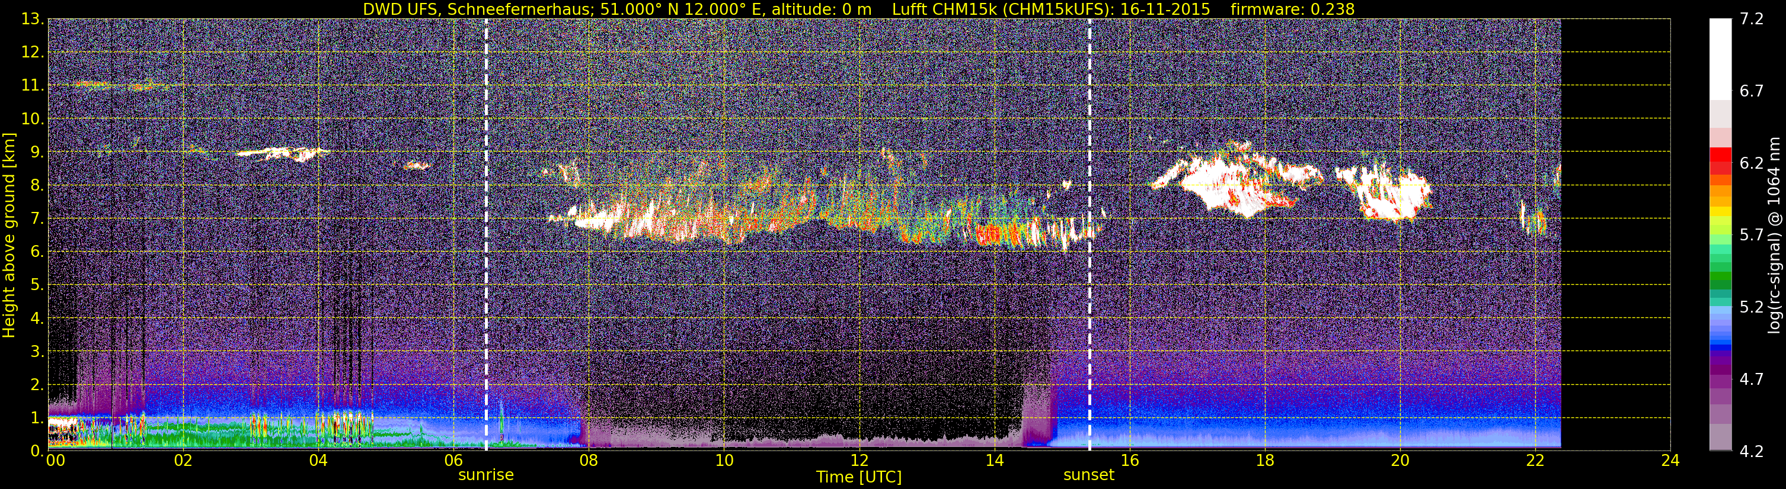
Task: Click the x-axis tick label '18'
Action: (x=1264, y=461)
